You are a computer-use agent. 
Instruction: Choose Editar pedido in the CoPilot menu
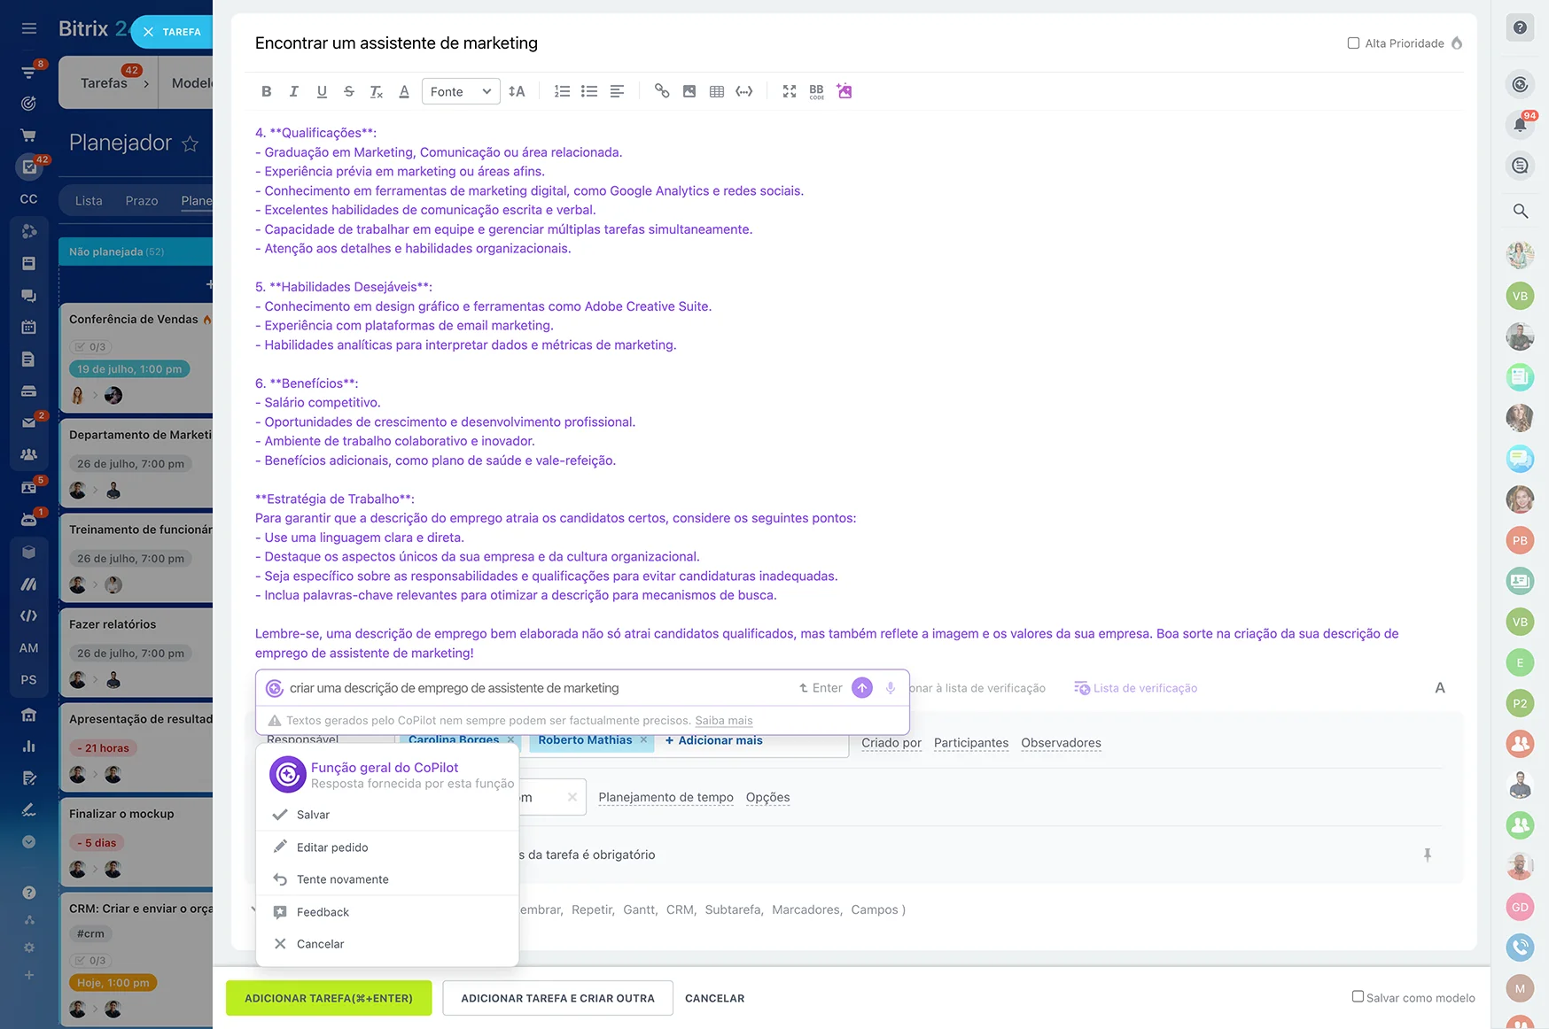pyautogui.click(x=332, y=847)
